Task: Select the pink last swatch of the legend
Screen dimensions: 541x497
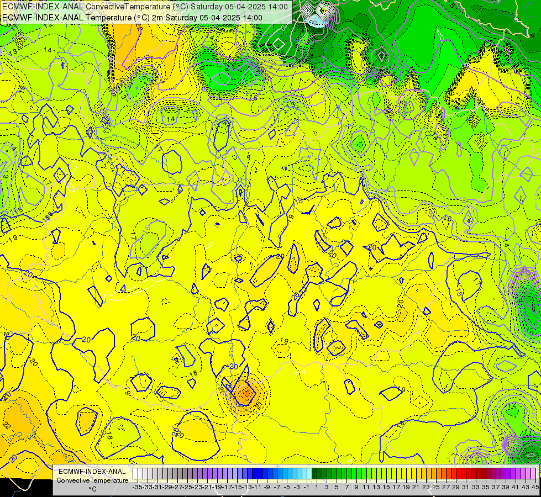Action: (533, 474)
